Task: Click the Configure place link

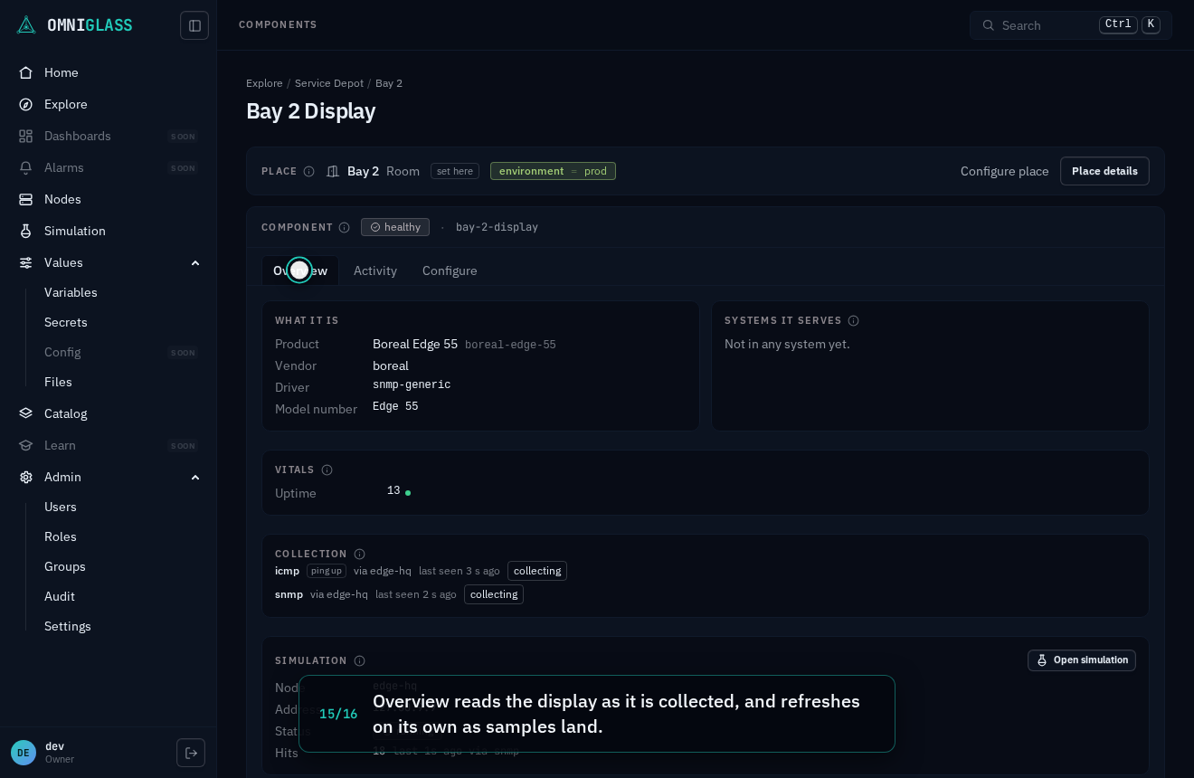Action: pos(1005,171)
